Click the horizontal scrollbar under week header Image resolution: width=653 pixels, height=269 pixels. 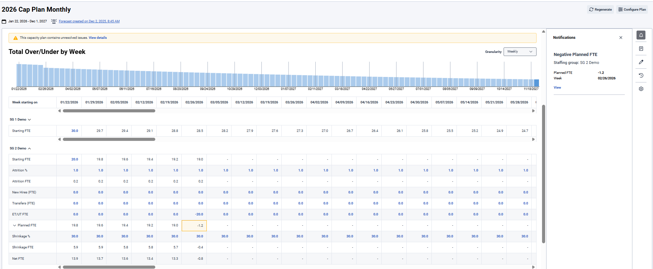(x=109, y=111)
